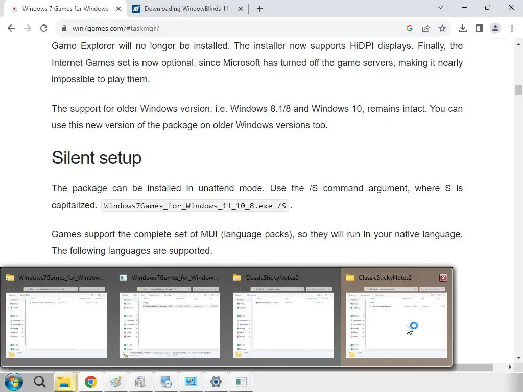Open Recycle Bin-style taskbar icon
This screenshot has width=523, height=392.
(x=140, y=382)
